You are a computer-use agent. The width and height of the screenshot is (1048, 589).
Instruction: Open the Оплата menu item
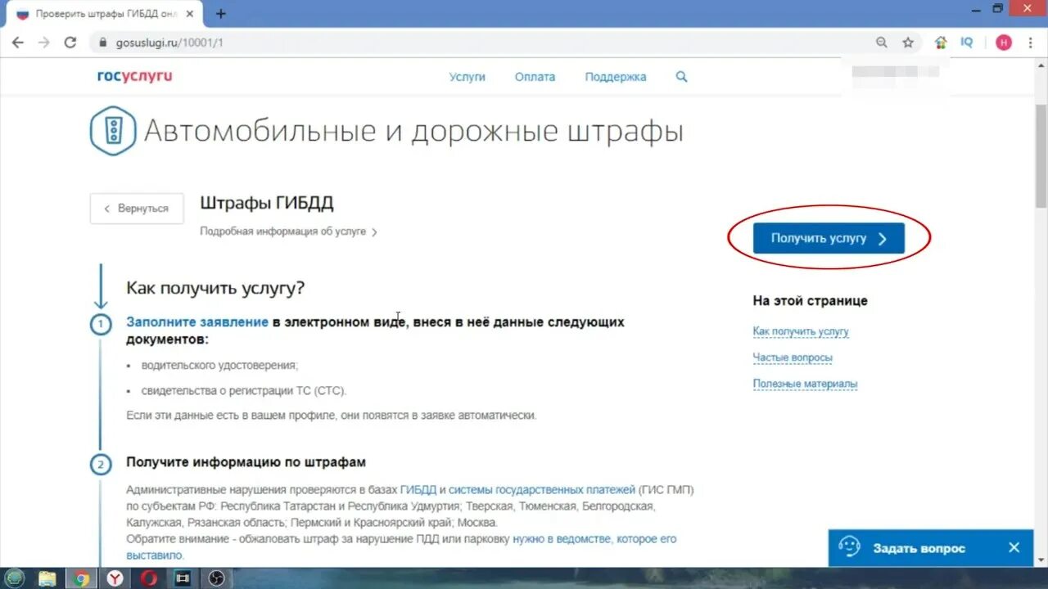535,77
